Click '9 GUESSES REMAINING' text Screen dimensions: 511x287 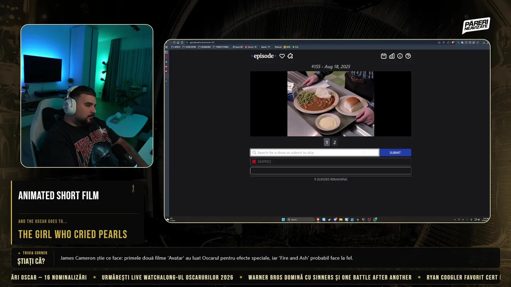331,179
